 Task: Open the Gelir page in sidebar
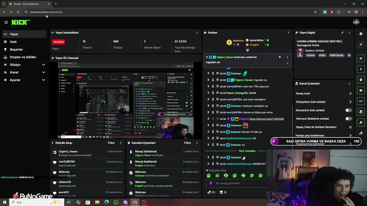[x=24, y=42]
